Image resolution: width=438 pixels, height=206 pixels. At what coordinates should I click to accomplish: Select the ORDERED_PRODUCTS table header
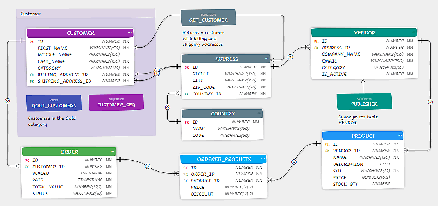[223, 159]
